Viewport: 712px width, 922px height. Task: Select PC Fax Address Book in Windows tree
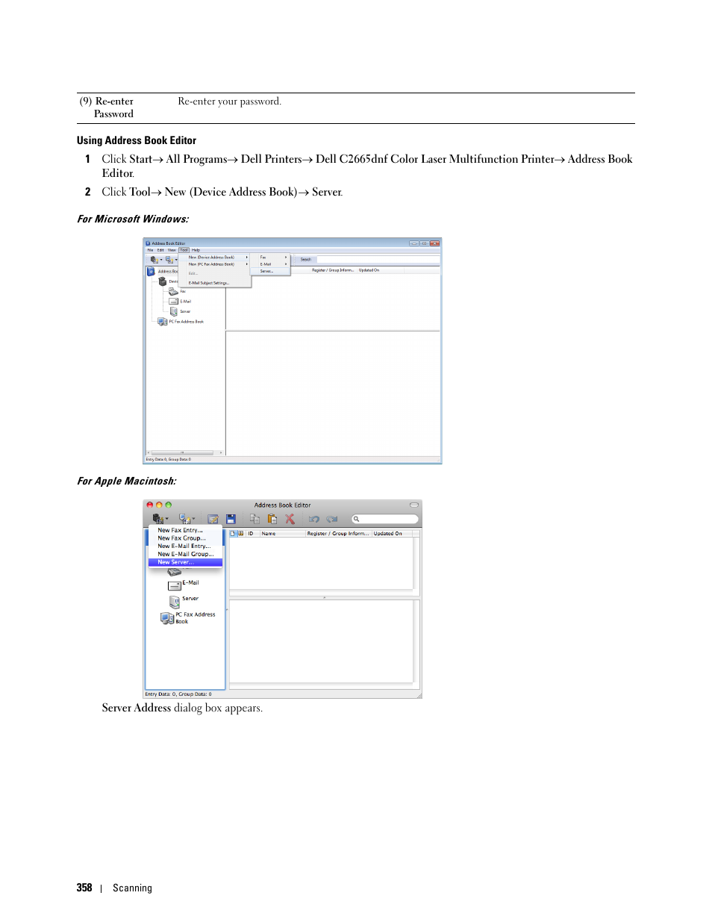pyautogui.click(x=185, y=322)
